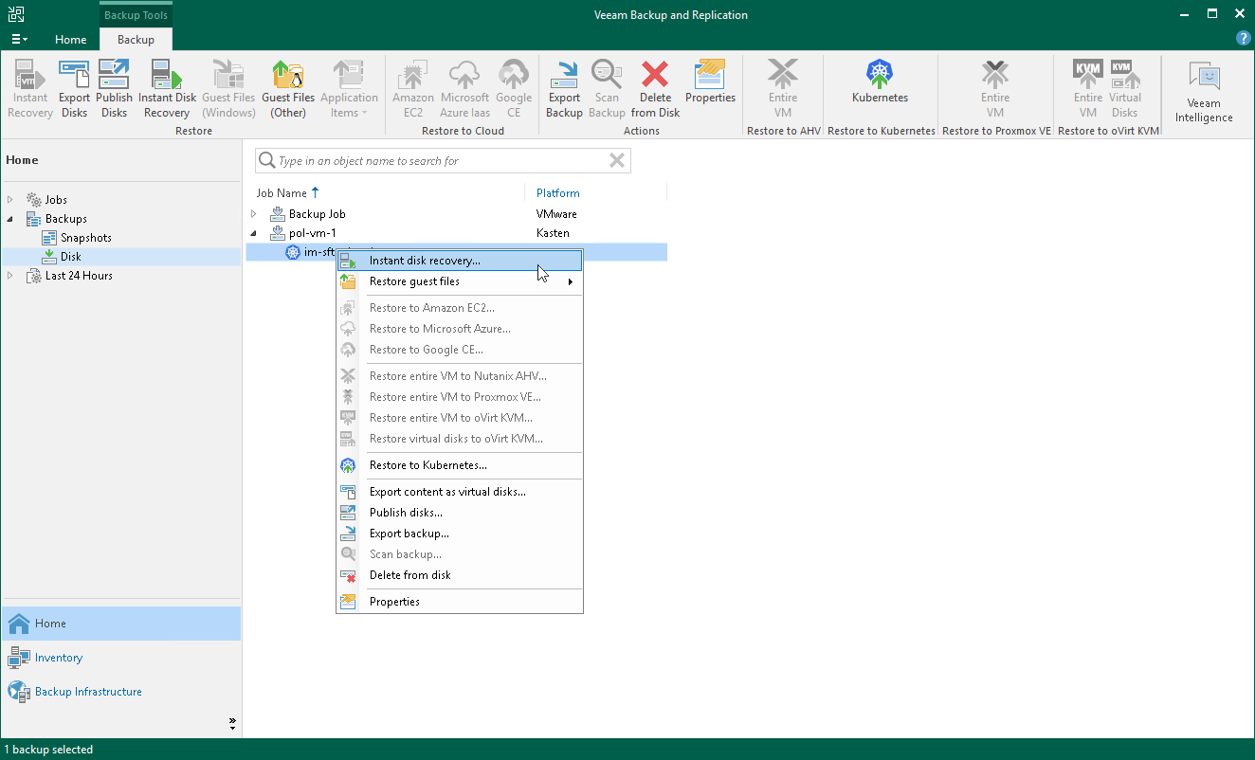Click Restore to Microsoft Azure menu item

[x=460, y=329]
